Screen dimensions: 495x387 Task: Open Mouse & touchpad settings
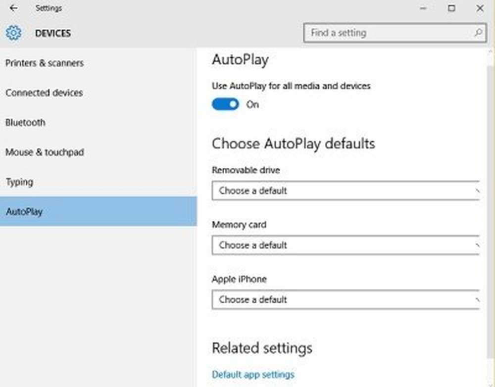98,152
